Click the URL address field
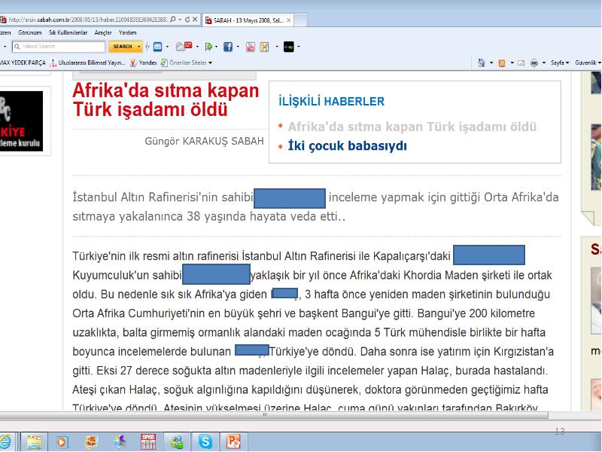This screenshot has height=452, width=602. (87, 20)
